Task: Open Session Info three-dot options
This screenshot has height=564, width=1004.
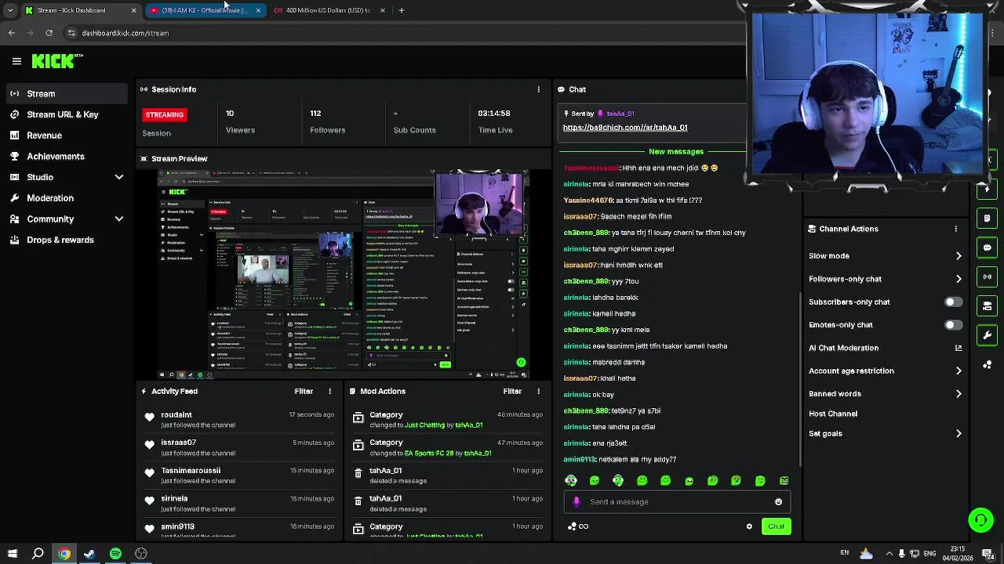Action: (x=538, y=89)
